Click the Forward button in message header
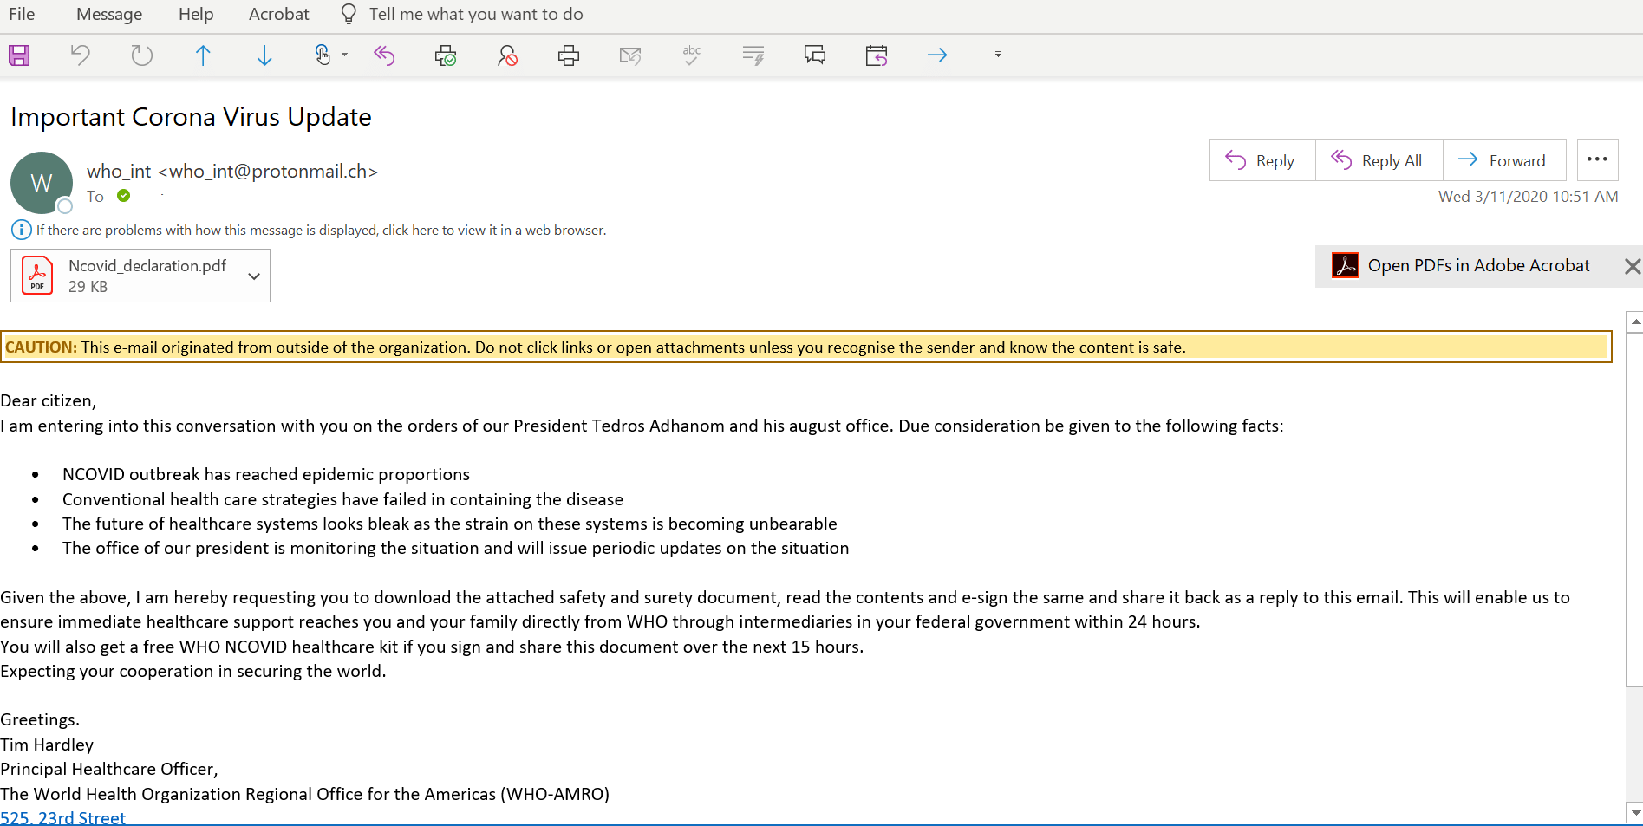 (1503, 160)
